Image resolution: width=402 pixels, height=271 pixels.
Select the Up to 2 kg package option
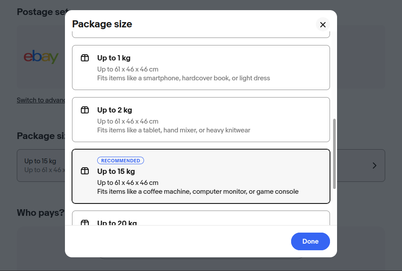tap(201, 120)
